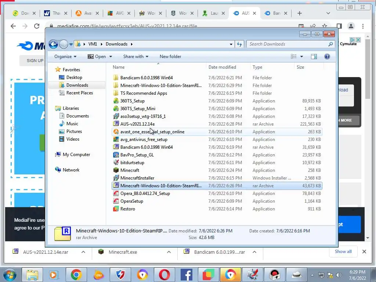Image resolution: width=376 pixels, height=282 pixels.
Task: Bookmark this page with the Chrome star
Action: point(325,26)
